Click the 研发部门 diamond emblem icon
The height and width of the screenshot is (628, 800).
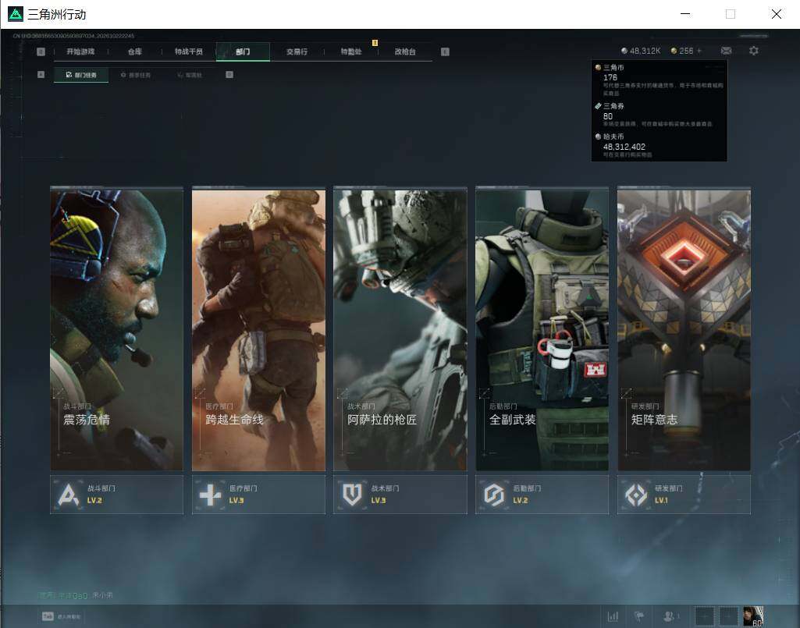[x=636, y=495]
